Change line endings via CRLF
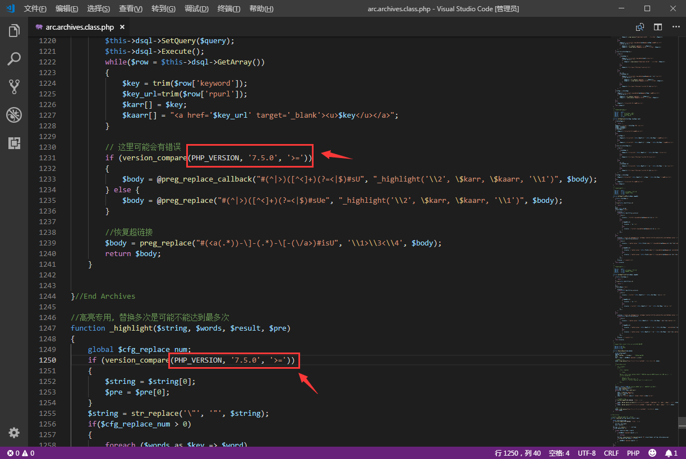Image resolution: width=686 pixels, height=459 pixels. [x=611, y=453]
